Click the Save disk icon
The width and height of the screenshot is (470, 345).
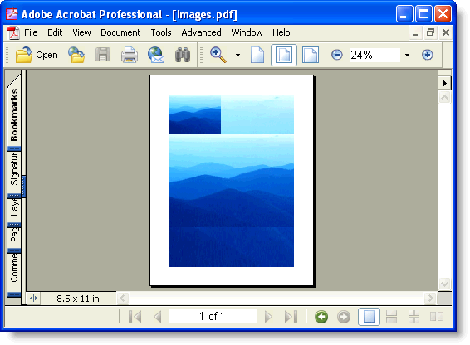point(103,55)
